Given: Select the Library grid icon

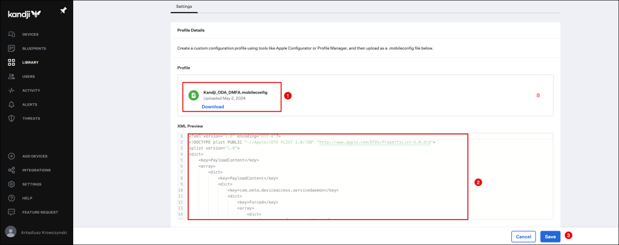Looking at the screenshot, I should point(11,63).
